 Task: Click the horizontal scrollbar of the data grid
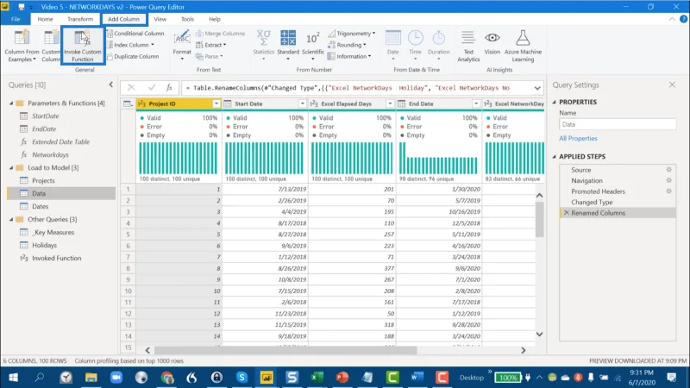(285, 351)
